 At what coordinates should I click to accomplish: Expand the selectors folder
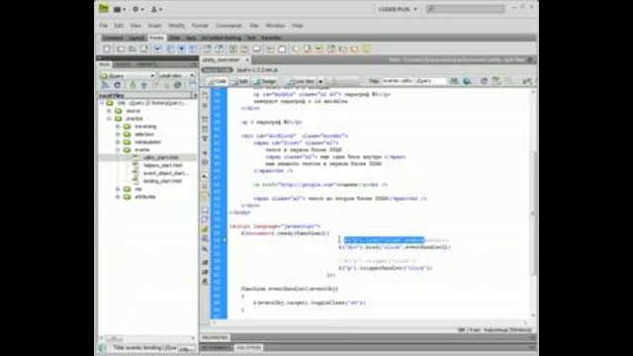click(x=118, y=134)
